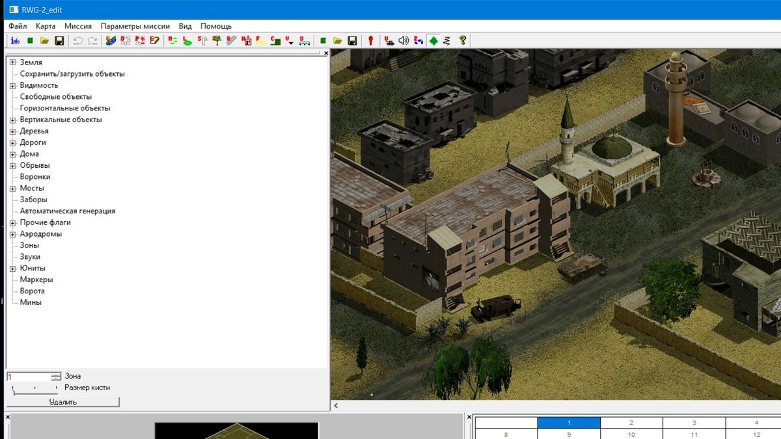
Task: Click the Зона number input field
Action: point(29,377)
